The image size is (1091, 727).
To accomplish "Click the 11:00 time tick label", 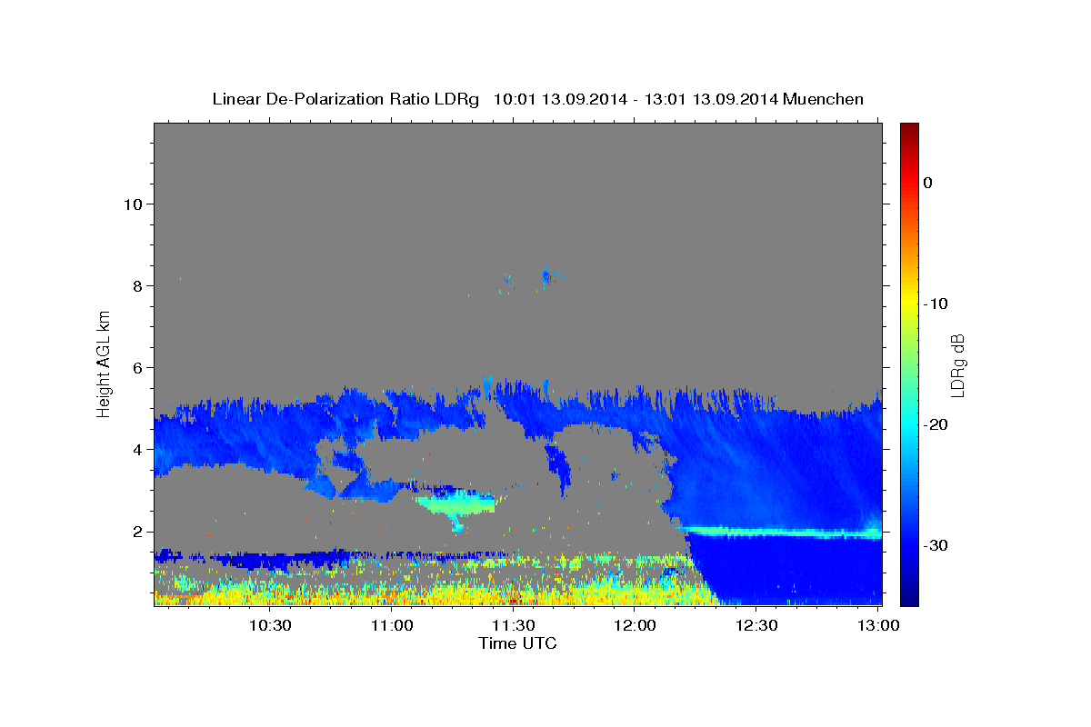I will 392,625.
